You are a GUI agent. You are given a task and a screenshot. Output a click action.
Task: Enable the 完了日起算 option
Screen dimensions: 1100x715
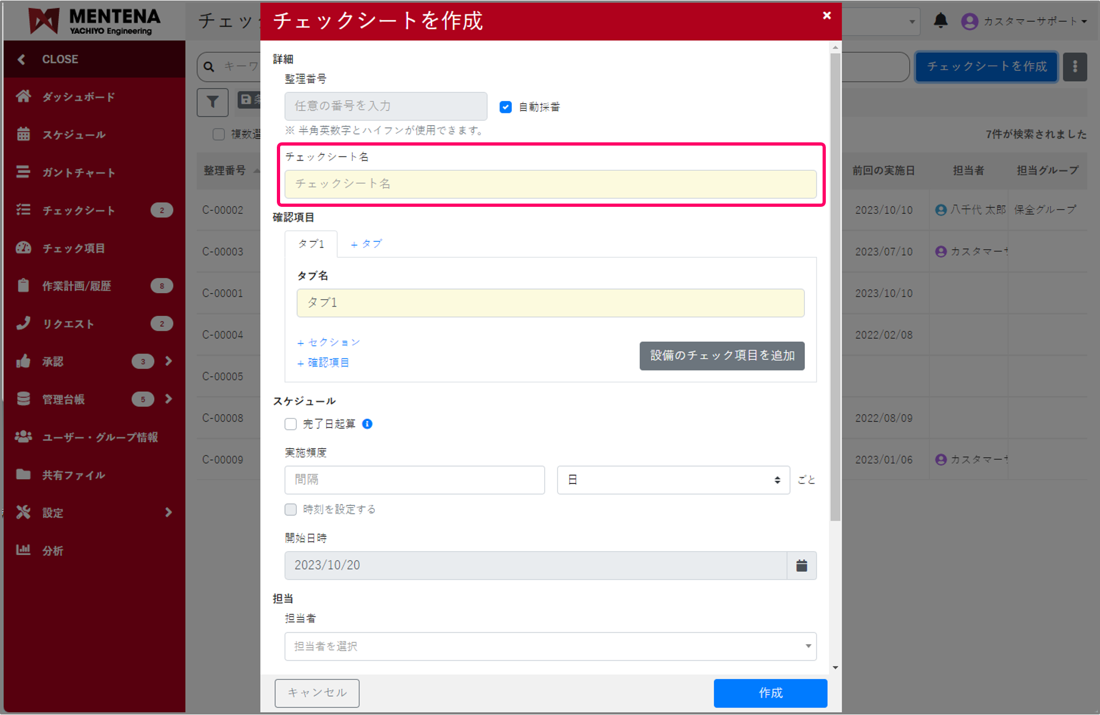[x=290, y=424]
